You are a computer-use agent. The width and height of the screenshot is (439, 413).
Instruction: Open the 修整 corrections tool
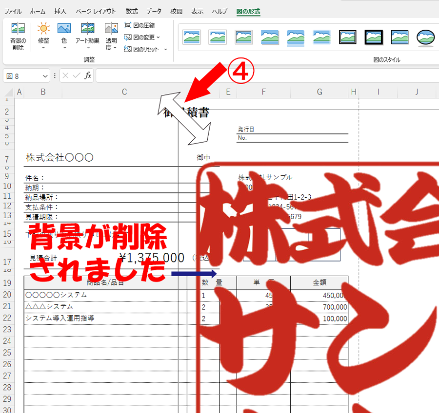click(x=43, y=36)
